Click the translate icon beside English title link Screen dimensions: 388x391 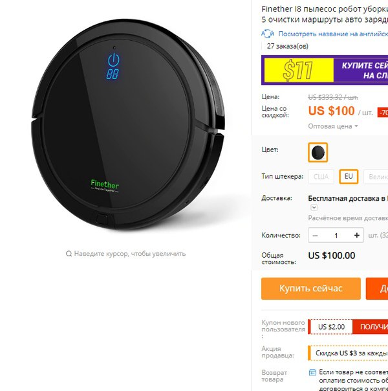268,34
